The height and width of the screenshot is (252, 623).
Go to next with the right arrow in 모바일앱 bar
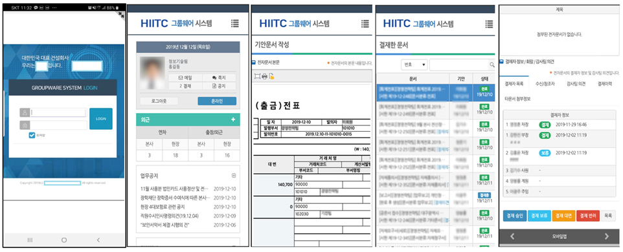(x=606, y=236)
